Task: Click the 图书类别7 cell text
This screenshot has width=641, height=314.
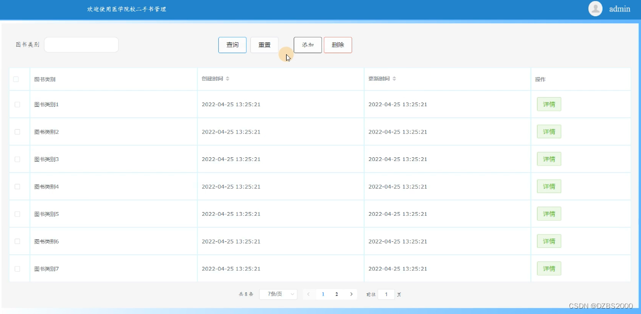Action: [47, 269]
